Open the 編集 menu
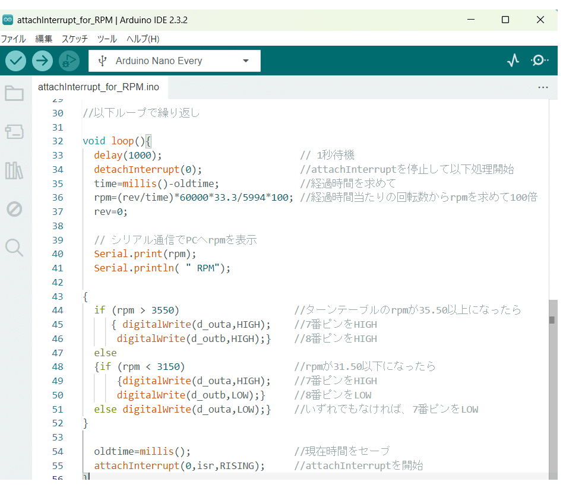This screenshot has width=563, height=491. [44, 39]
